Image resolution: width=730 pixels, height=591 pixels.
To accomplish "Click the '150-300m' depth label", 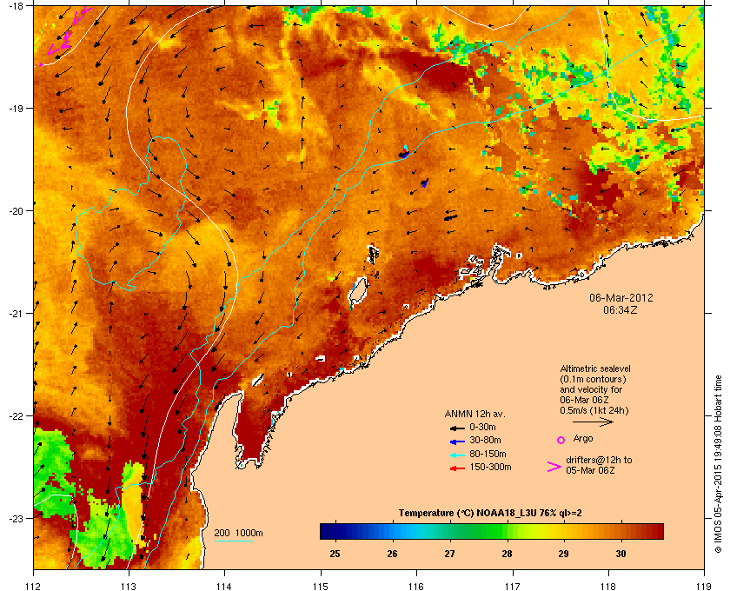I will (490, 467).
